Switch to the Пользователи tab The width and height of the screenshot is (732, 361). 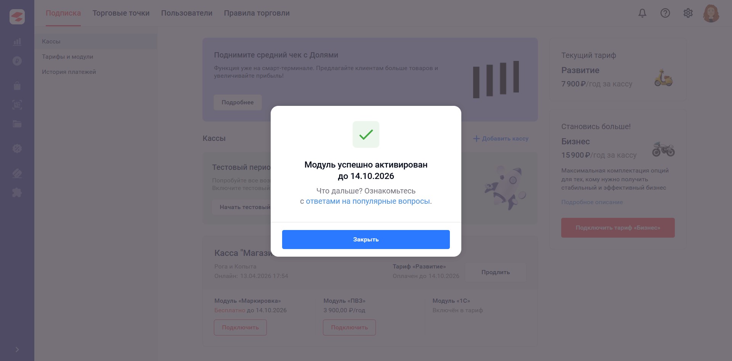187,13
